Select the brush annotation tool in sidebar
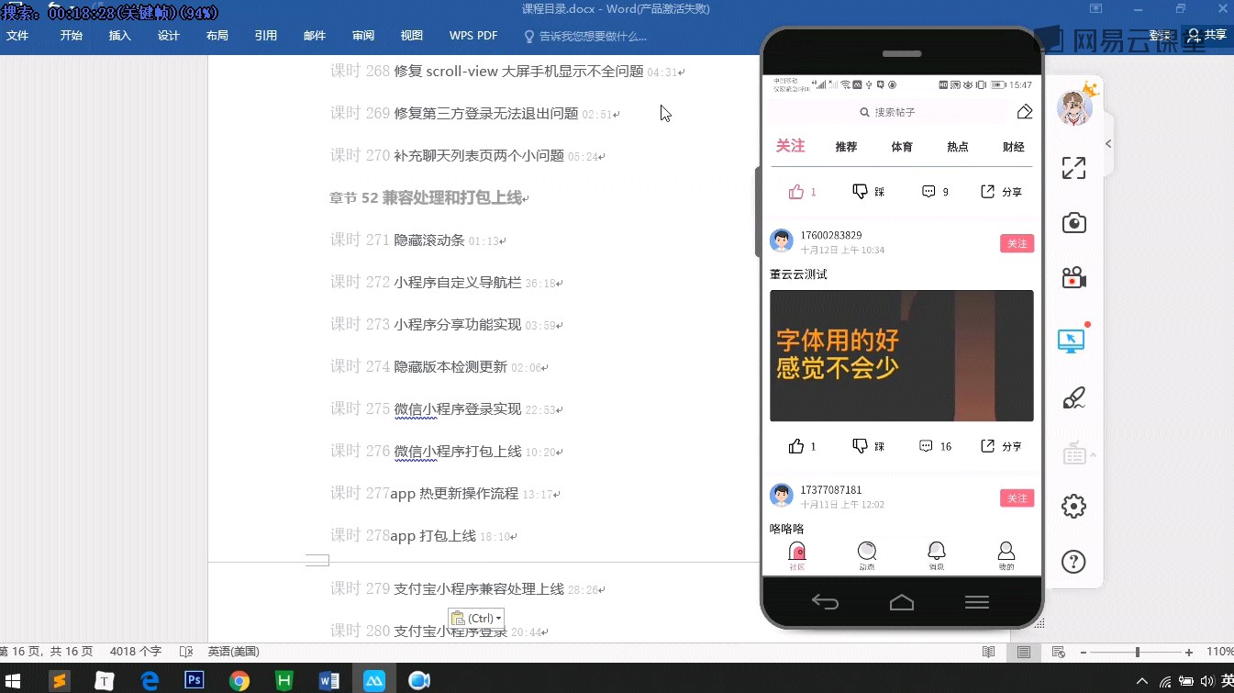The height and width of the screenshot is (693, 1234). point(1073,397)
